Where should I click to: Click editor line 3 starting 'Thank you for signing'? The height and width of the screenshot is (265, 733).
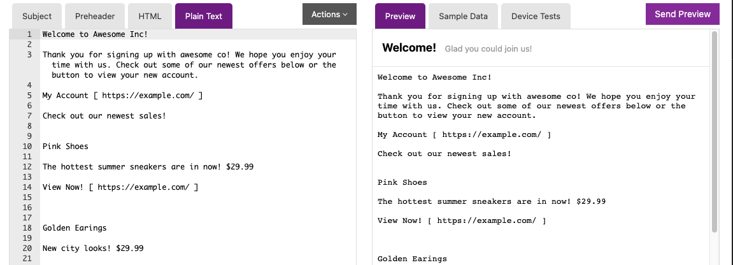(x=189, y=64)
